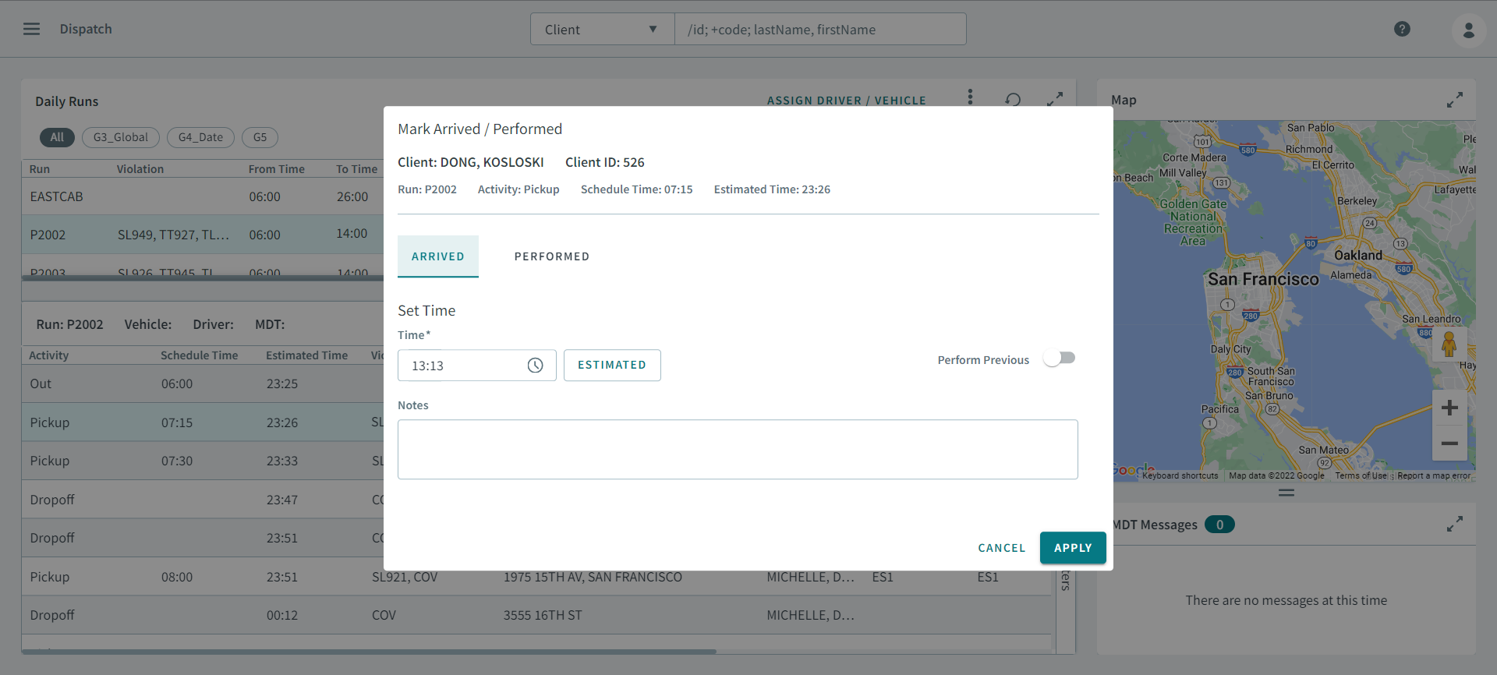Click the Schedule Time column header
This screenshot has height=675, width=1497.
[200, 355]
